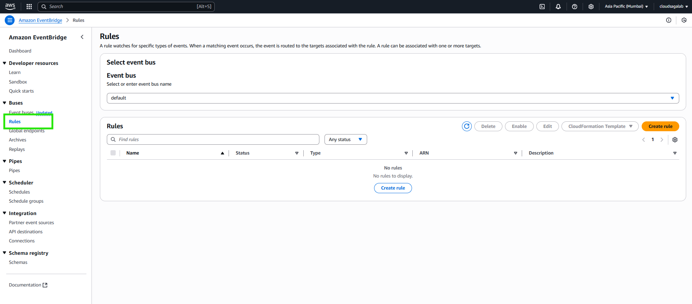This screenshot has width=692, height=304.
Task: Focus the Find rules search field
Action: point(213,139)
